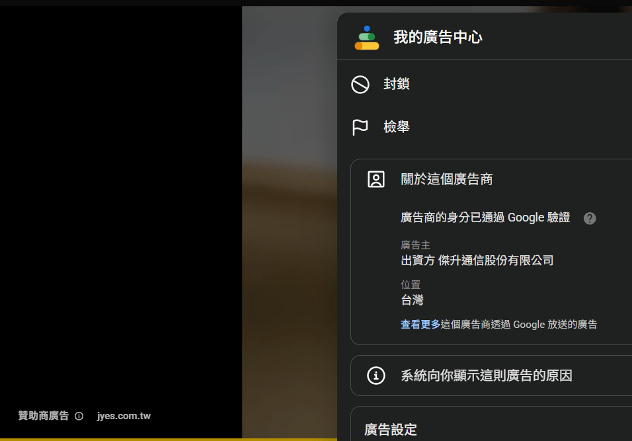
Task: Click the 廣告商的身分已通過 Google 驗證 text
Action: pyautogui.click(x=485, y=218)
